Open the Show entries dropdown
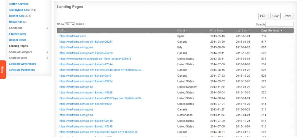The height and width of the screenshot is (137, 303). tap(70, 24)
